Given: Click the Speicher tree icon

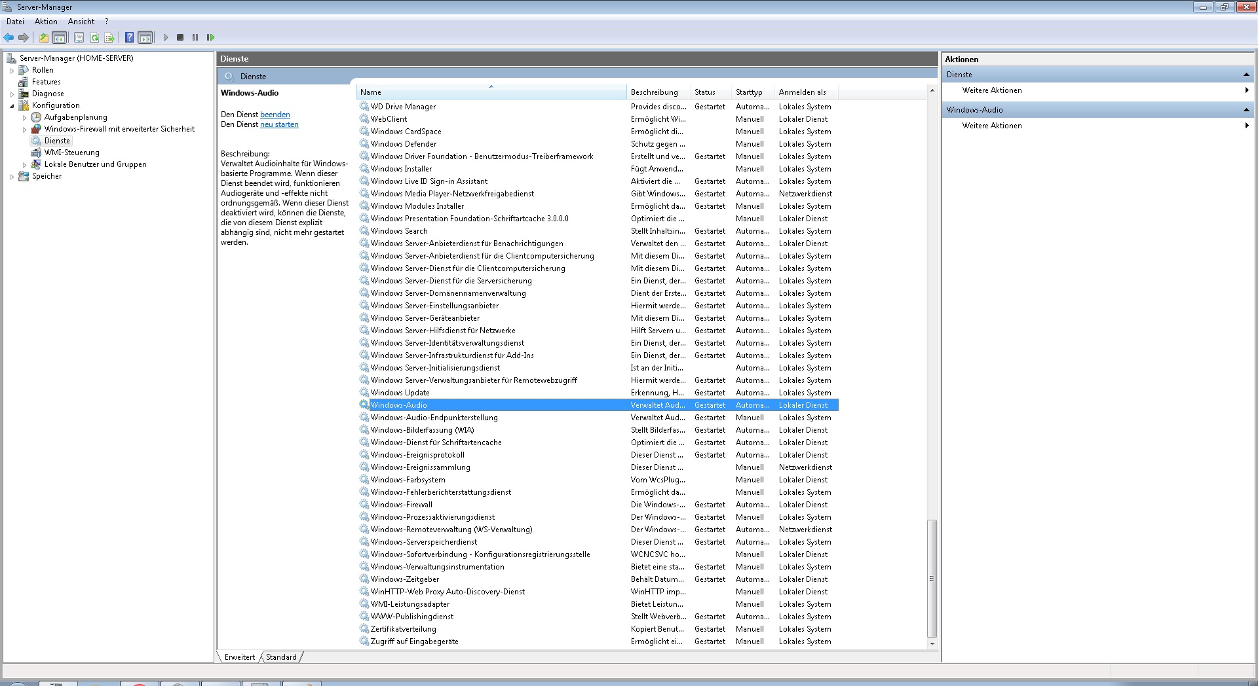Looking at the screenshot, I should click(24, 176).
